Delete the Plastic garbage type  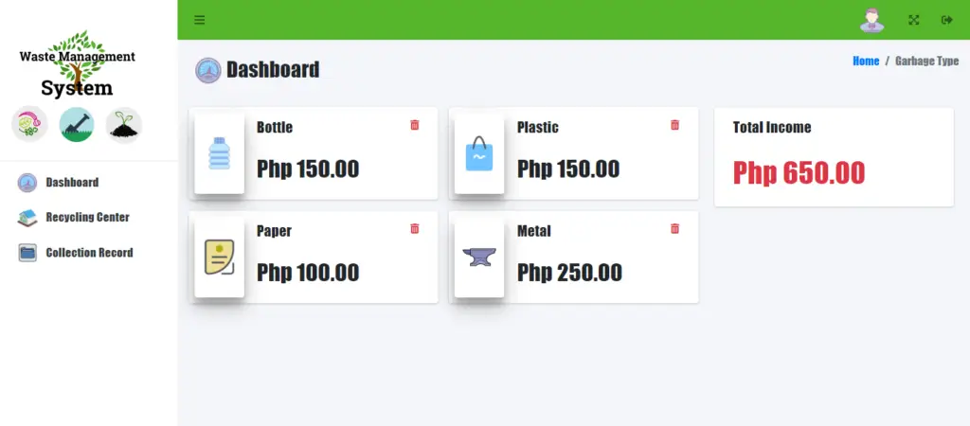[x=675, y=125]
